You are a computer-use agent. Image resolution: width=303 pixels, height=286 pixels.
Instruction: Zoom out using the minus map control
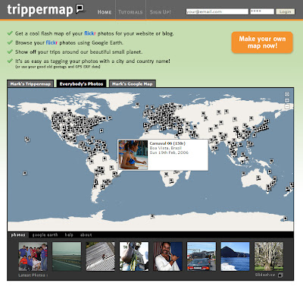(x=287, y=106)
